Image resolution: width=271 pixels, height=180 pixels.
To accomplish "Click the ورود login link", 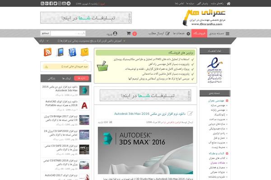I will (109, 34).
